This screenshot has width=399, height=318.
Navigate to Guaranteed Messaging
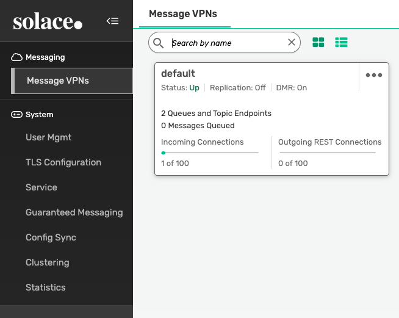(x=74, y=212)
